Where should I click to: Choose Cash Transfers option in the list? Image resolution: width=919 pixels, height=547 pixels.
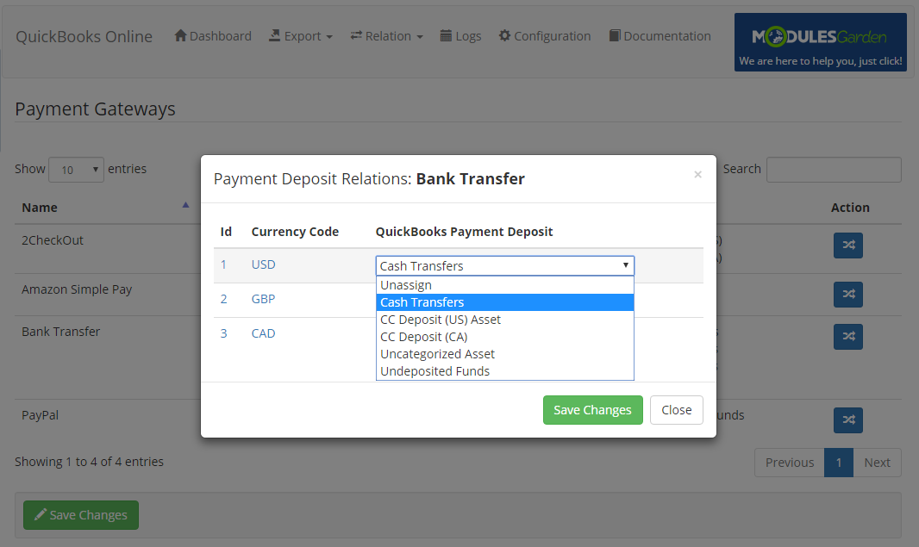tap(504, 302)
